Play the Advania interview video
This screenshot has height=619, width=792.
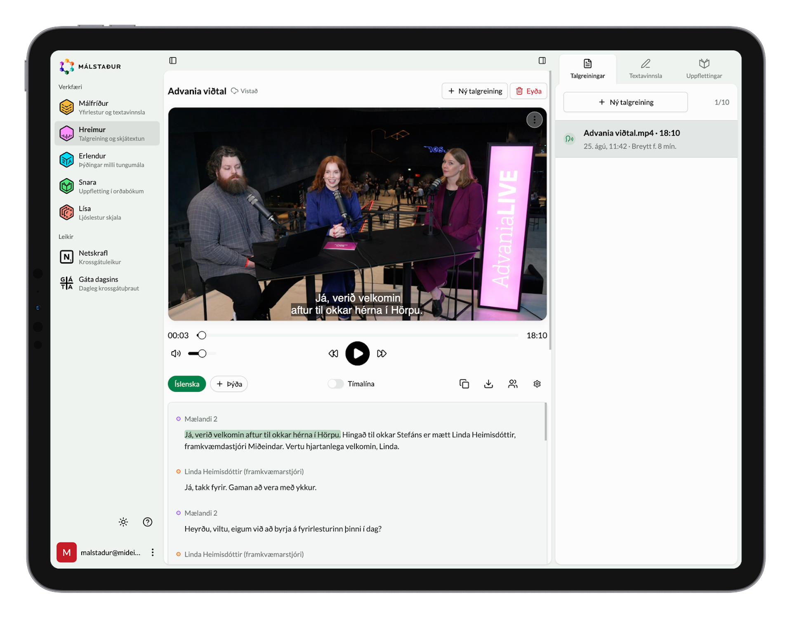[x=357, y=353]
